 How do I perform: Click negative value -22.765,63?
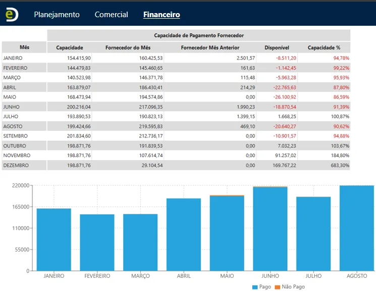click(285, 87)
